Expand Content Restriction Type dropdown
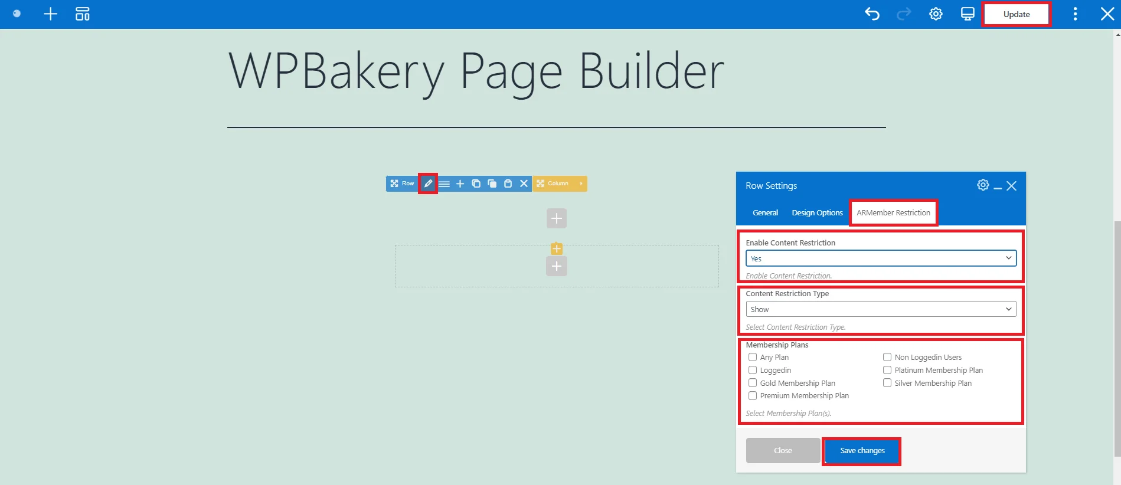1121x485 pixels. point(881,309)
